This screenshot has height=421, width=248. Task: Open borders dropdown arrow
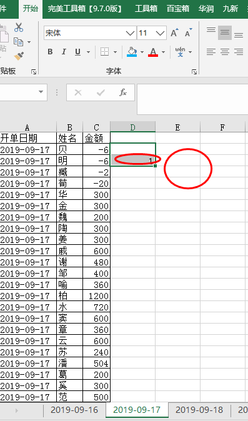coord(115,52)
